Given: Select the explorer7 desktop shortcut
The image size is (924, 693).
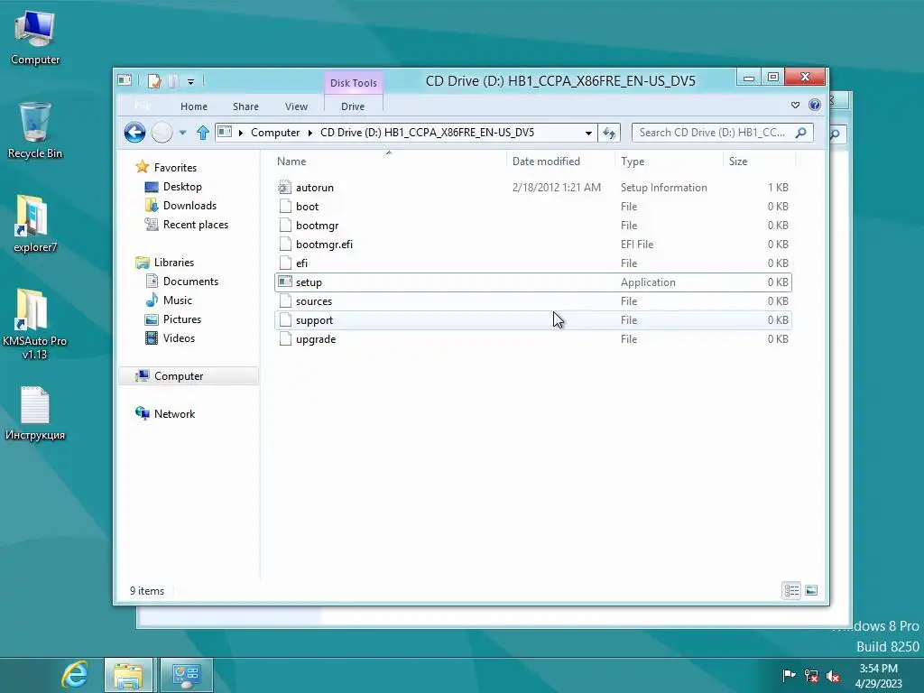Looking at the screenshot, I should pos(35,224).
